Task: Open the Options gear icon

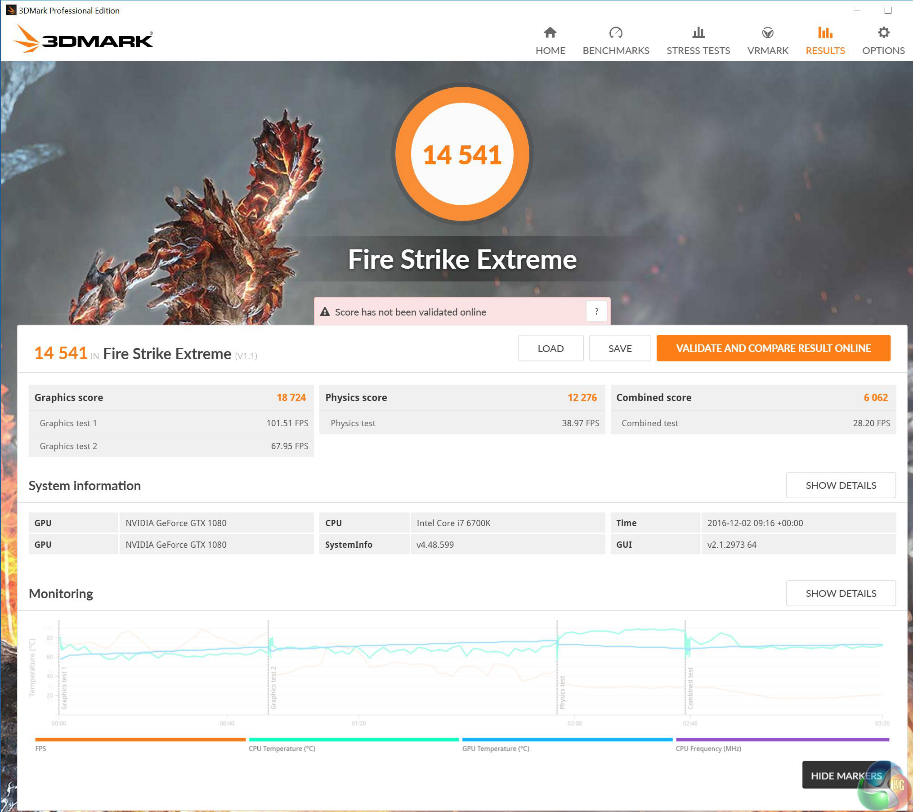Action: click(883, 33)
